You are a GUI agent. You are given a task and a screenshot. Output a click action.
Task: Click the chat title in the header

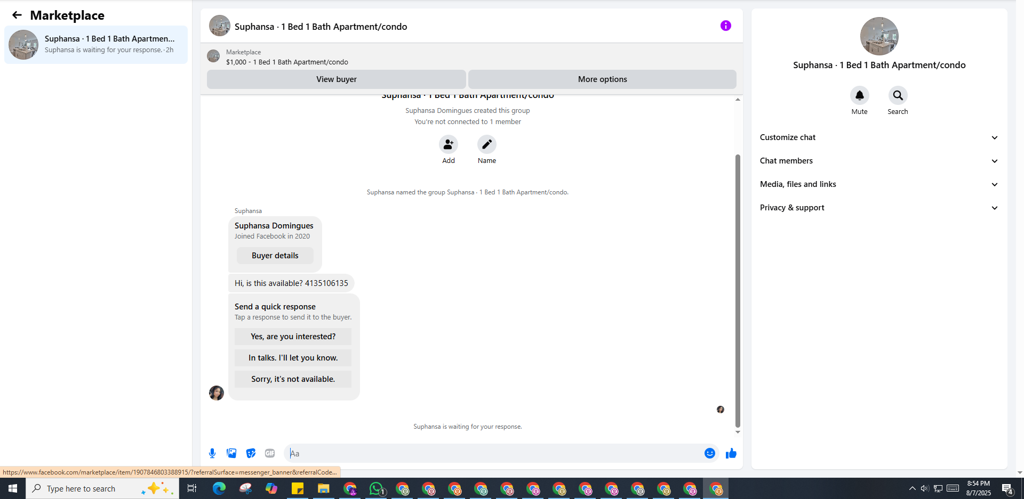point(321,27)
